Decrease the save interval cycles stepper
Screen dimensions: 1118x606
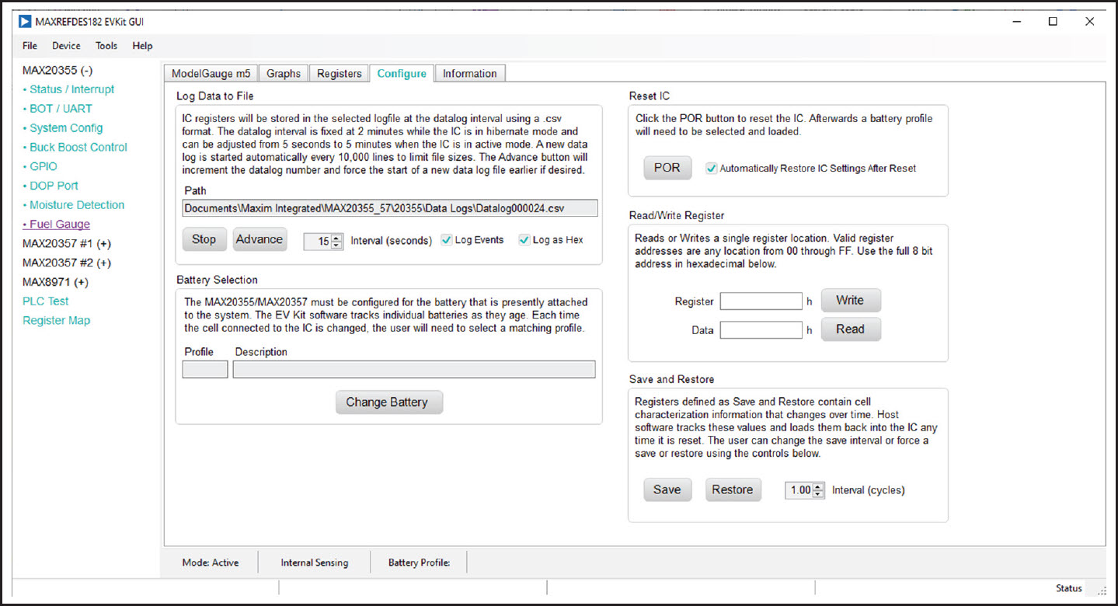(818, 494)
